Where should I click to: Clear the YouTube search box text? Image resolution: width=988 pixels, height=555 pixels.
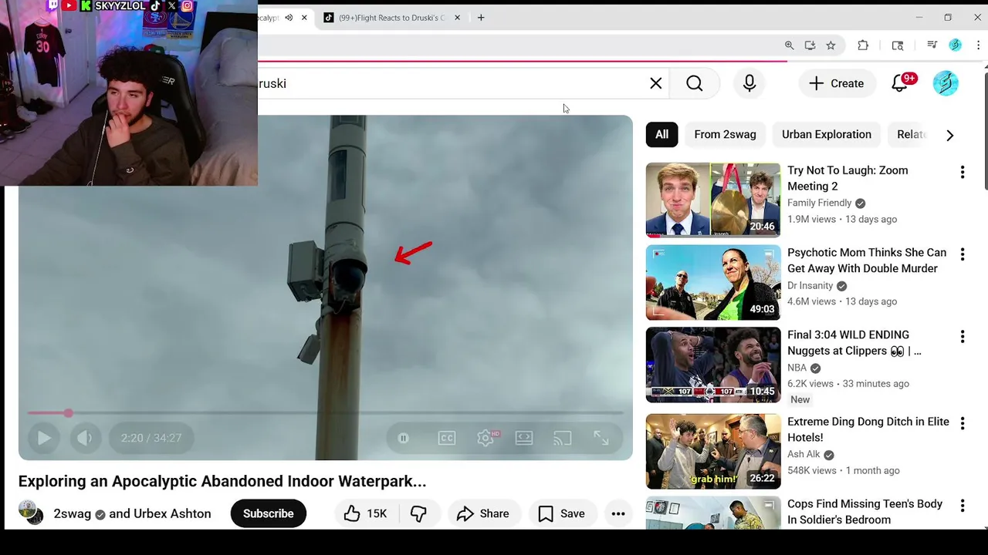coord(656,83)
